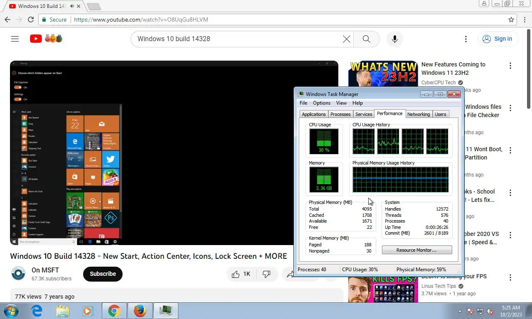Screen dimensions: 532x319
Task: Switch to Processes tab
Action: [x=340, y=114]
